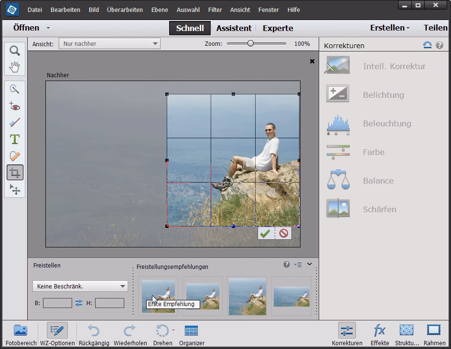Select the Zoom tool
451x349 pixels.
14,50
